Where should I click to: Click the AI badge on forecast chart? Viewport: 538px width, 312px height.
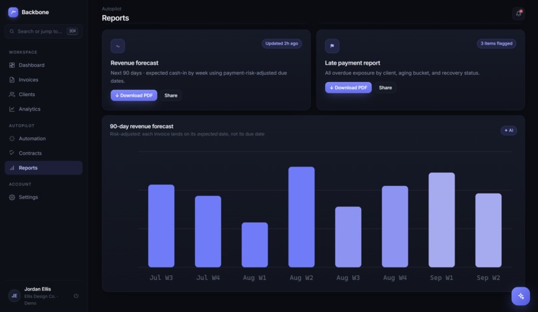pos(509,130)
